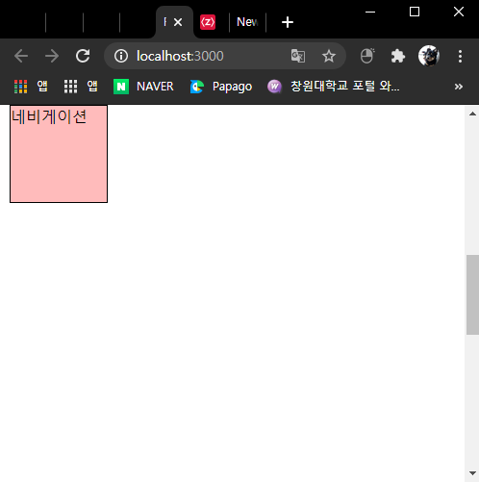Click the scrollbar up arrow
The width and height of the screenshot is (479, 482).
pos(472,114)
